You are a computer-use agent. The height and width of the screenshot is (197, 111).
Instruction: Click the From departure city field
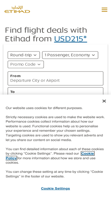click(x=56, y=78)
